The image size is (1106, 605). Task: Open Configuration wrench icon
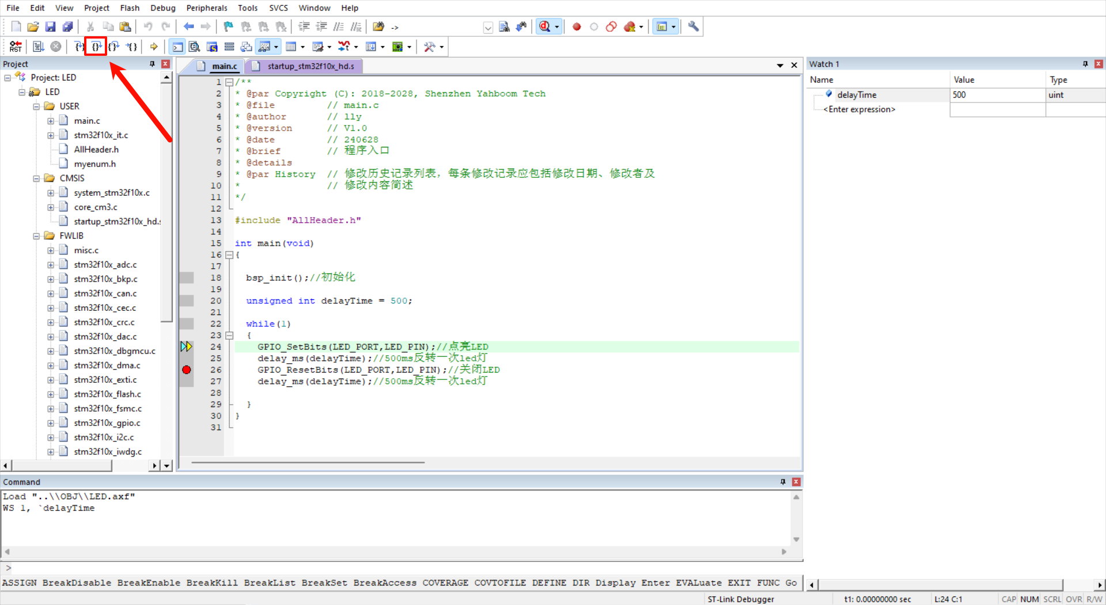coord(694,26)
